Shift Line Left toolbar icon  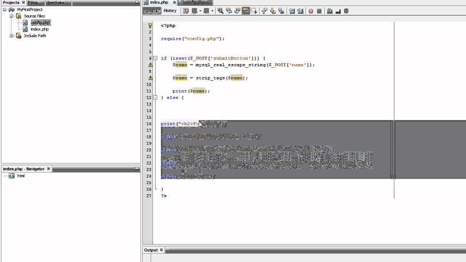[x=292, y=11]
